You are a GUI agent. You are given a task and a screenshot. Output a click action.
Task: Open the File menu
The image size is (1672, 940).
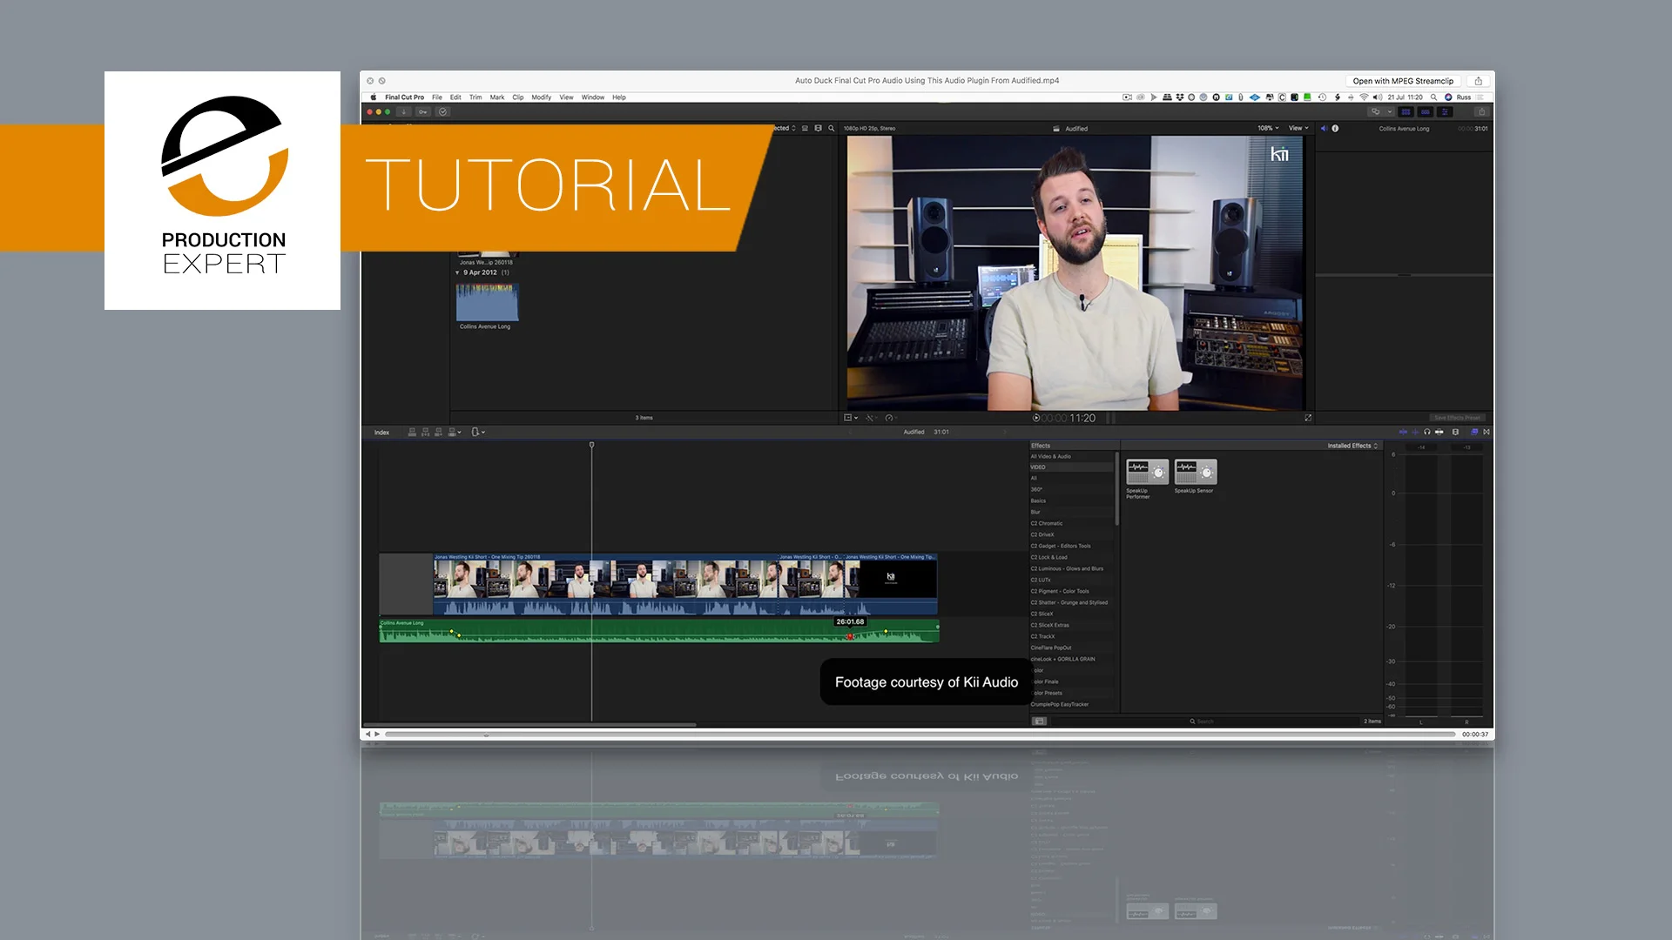click(437, 97)
